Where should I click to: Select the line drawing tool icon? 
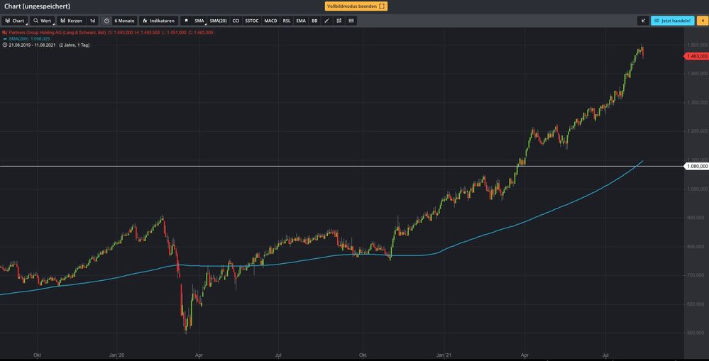[x=326, y=21]
